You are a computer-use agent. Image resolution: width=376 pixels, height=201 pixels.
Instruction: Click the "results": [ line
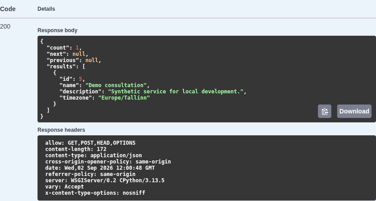(x=66, y=67)
